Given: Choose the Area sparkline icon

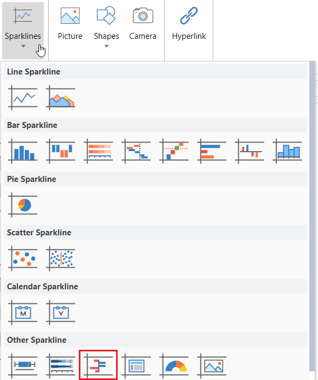Looking at the screenshot, I should click(x=60, y=98).
